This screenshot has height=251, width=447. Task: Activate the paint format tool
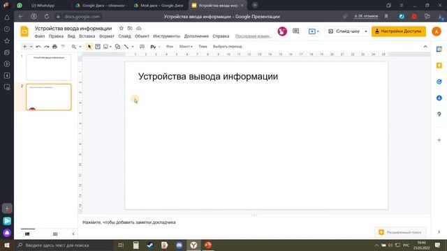pos(63,47)
